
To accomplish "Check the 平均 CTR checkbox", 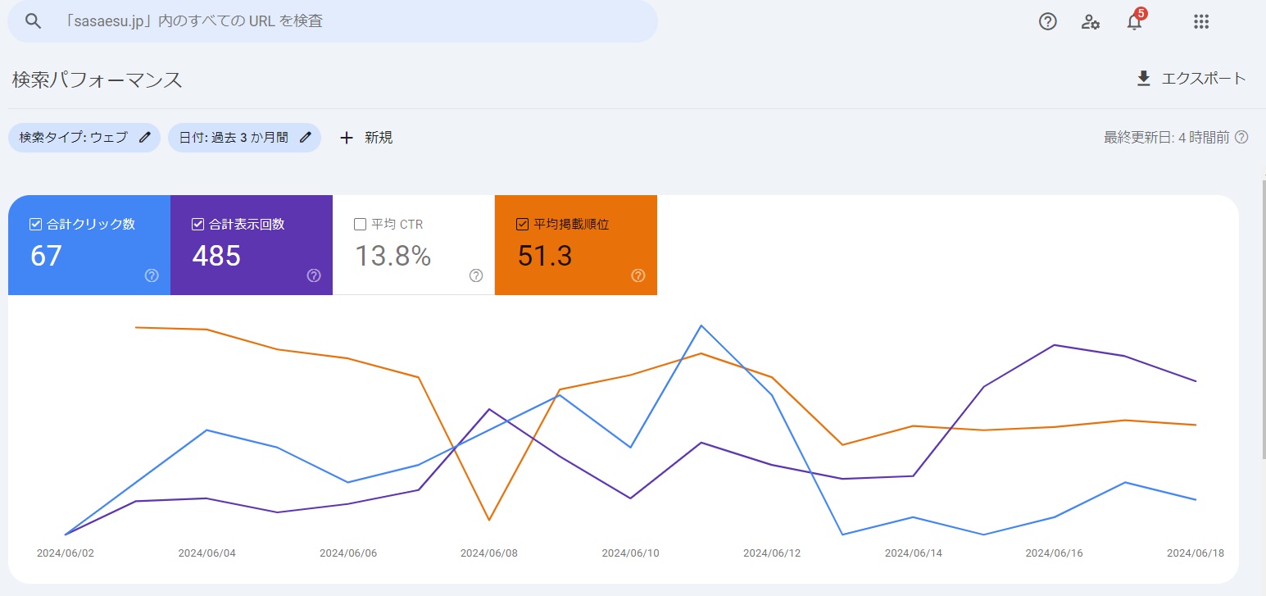I will pyautogui.click(x=360, y=224).
